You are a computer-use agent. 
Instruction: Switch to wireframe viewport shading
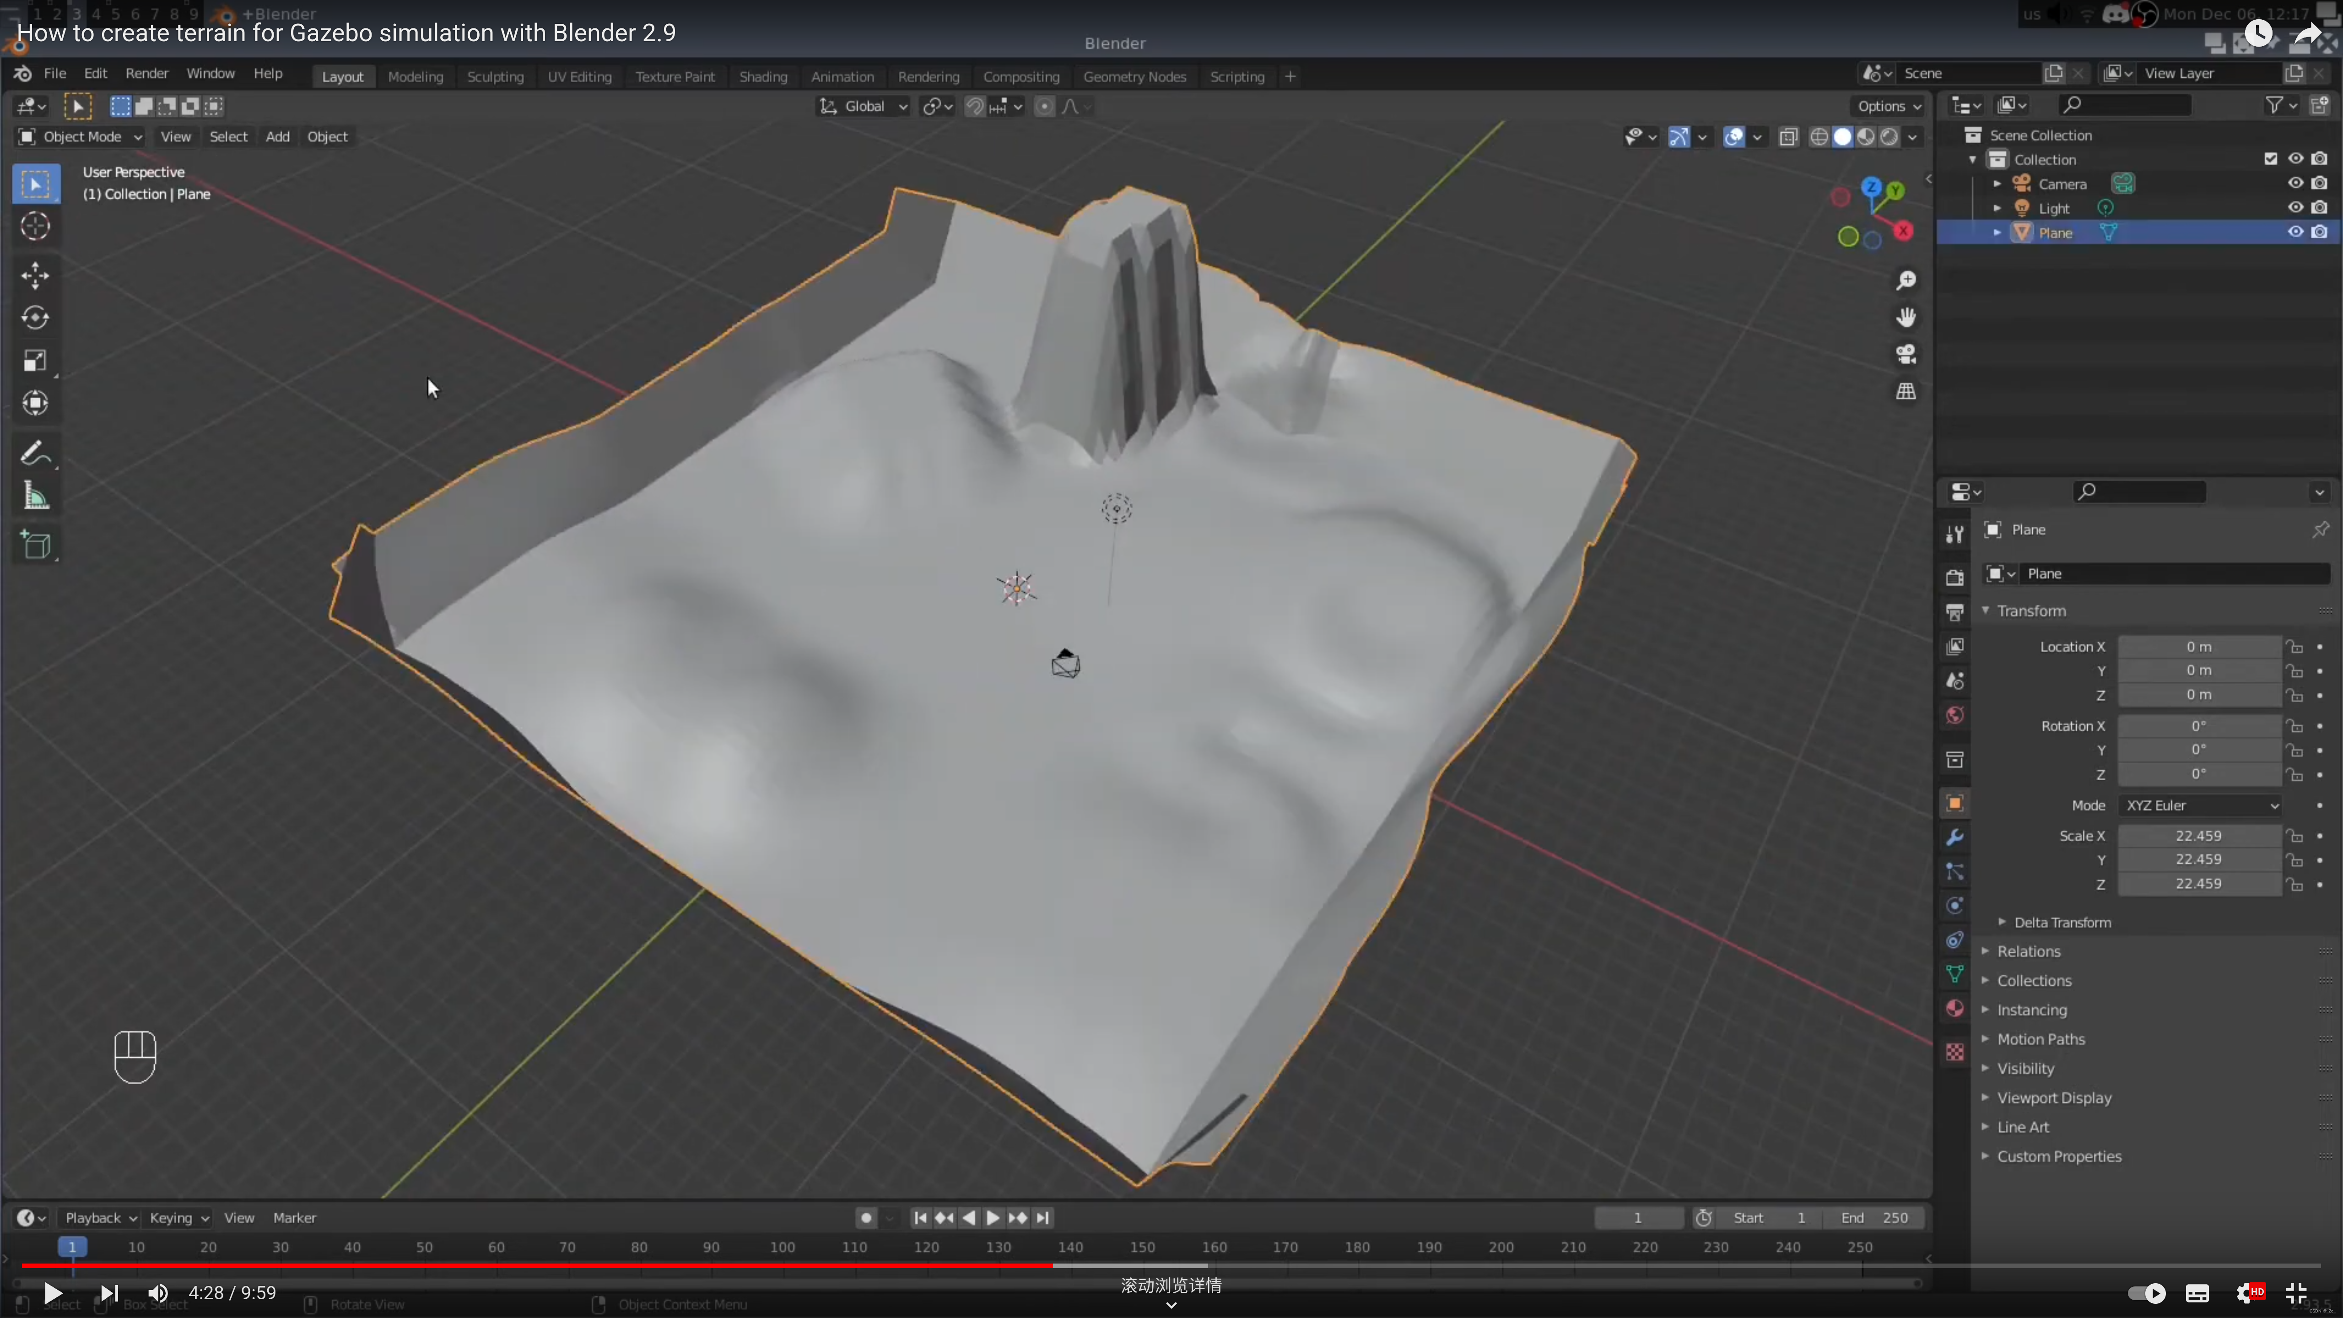[x=1818, y=136]
